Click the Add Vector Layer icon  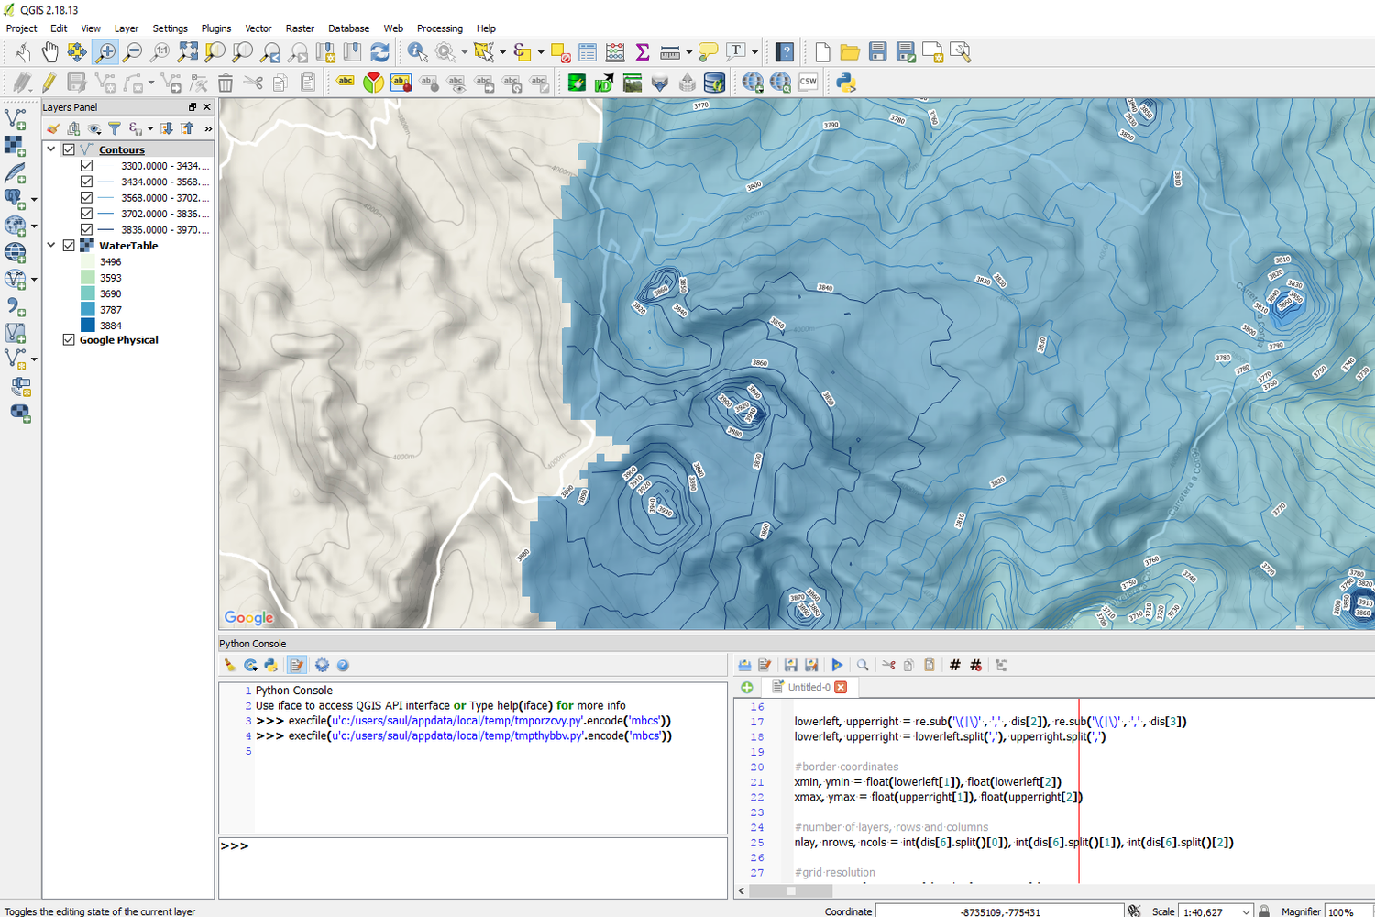click(16, 117)
